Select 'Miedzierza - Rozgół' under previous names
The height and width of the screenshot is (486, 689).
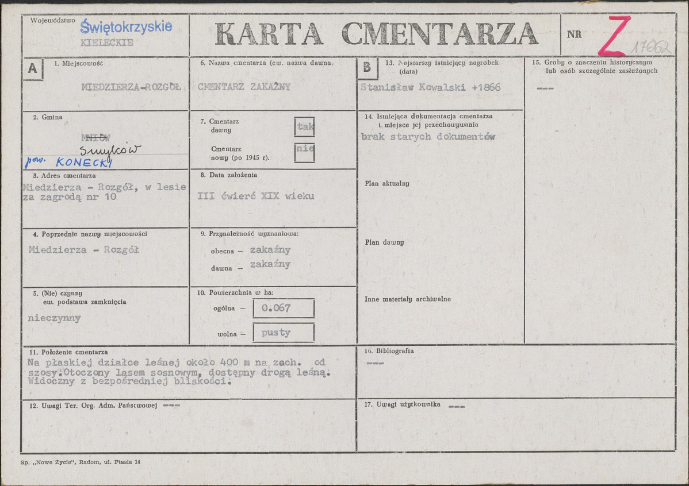click(83, 250)
